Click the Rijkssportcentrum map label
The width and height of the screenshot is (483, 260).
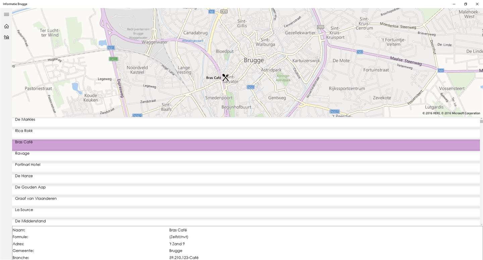347,89
